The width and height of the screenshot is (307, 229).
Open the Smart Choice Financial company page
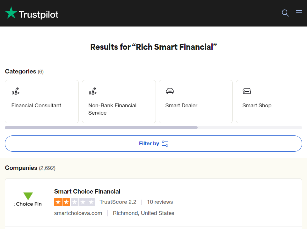pyautogui.click(x=87, y=191)
